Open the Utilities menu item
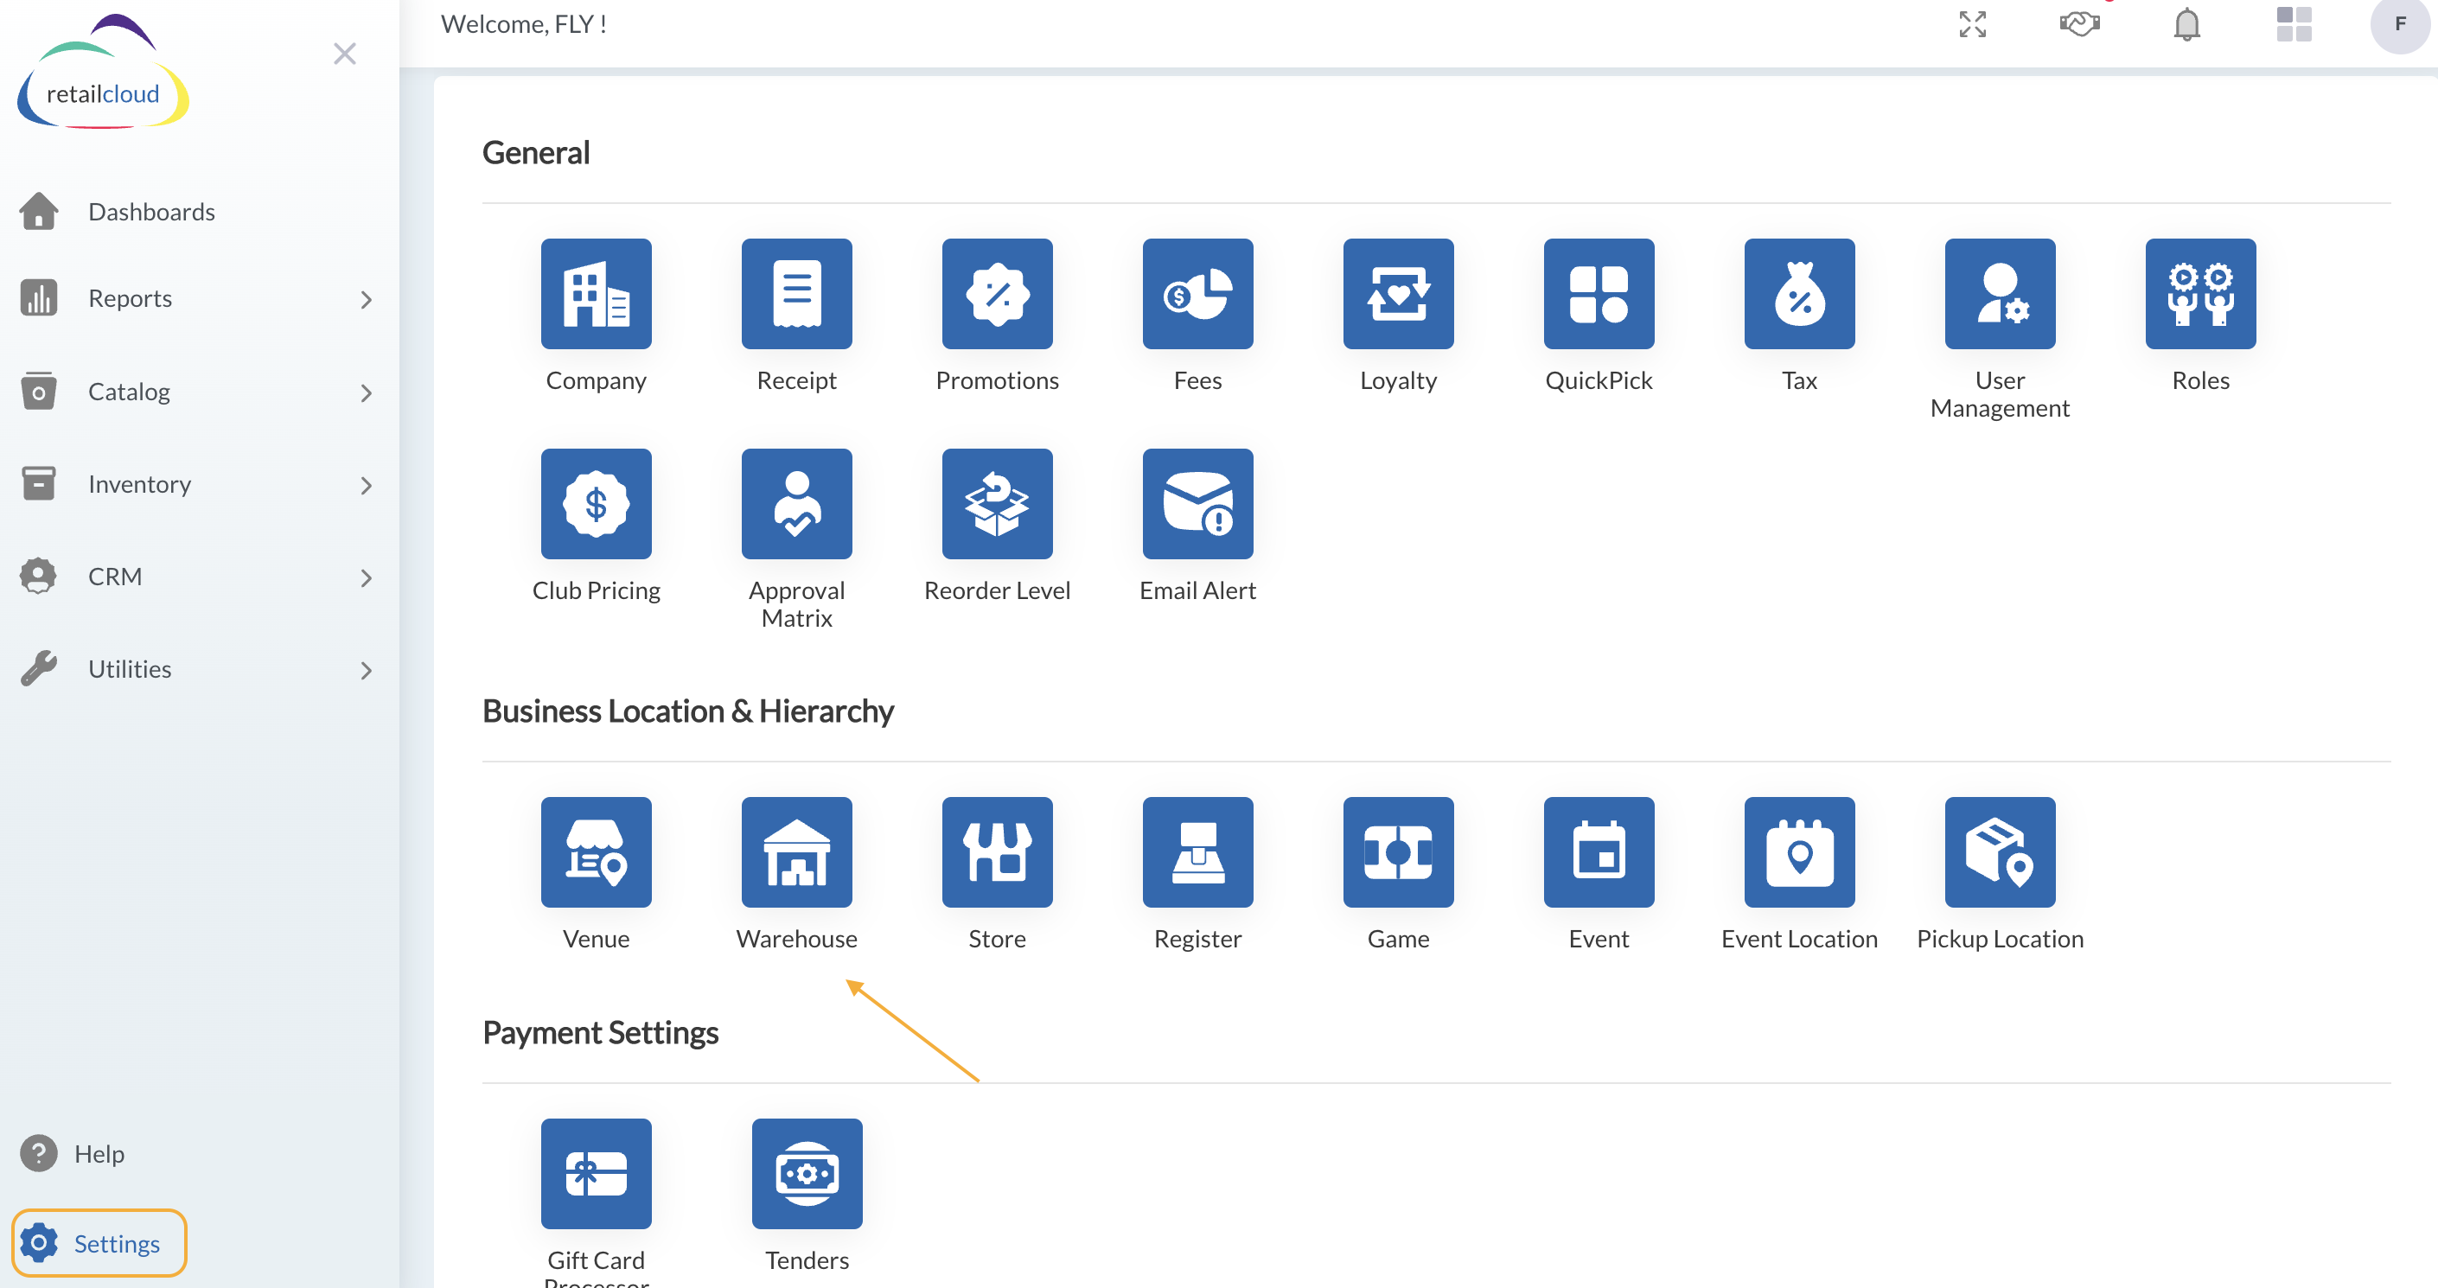 coord(197,669)
